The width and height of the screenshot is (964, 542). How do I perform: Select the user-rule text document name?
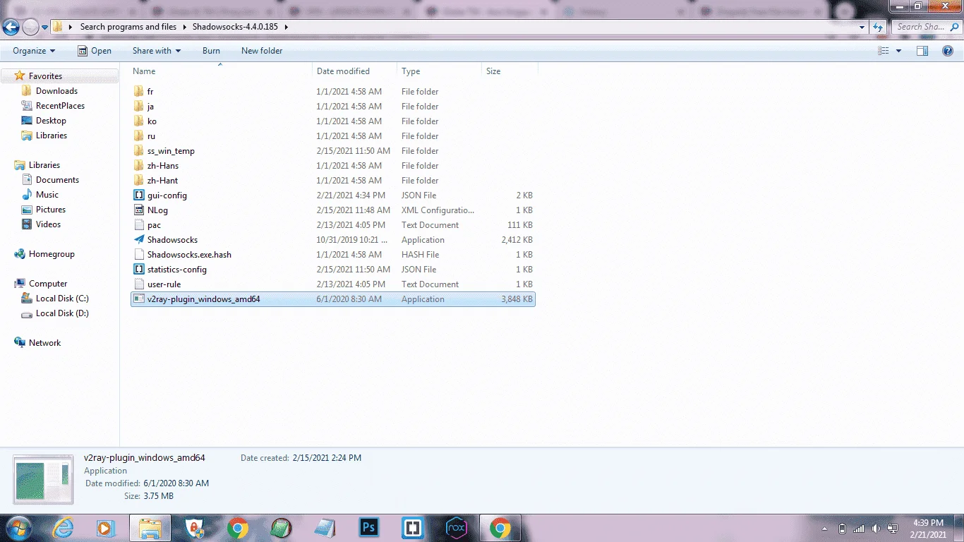(164, 284)
